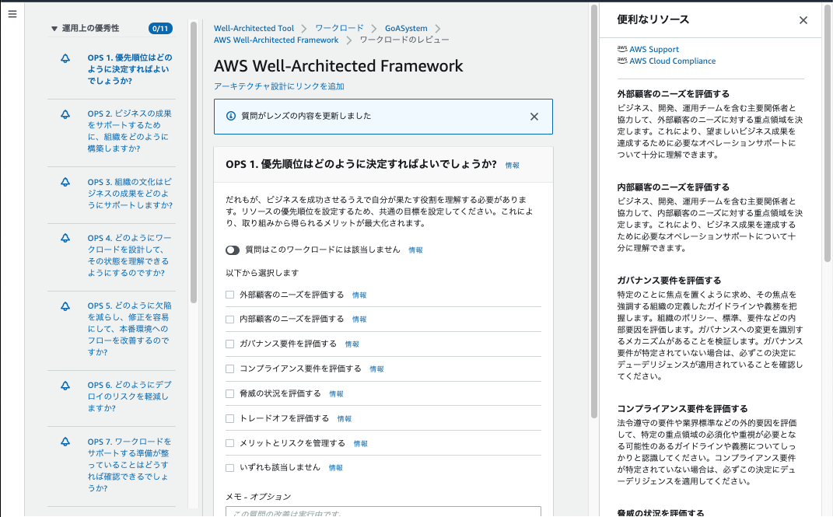The image size is (833, 517).
Task: Click アーキテクチャ設計にリンクを追加 link
Action: 279,86
